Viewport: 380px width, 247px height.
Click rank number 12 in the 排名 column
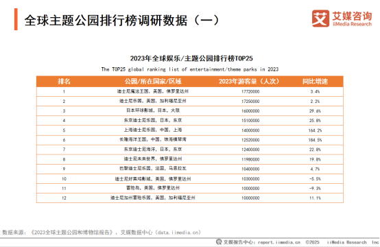(x=64, y=198)
